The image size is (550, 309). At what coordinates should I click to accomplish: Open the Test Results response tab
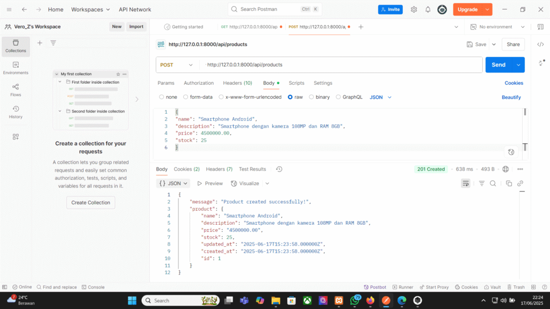tap(252, 169)
